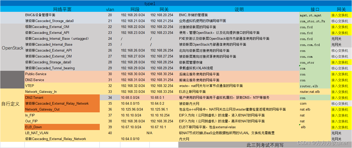Viewport: 352px width, 148px height.
Task: Select the Network_Gateway_Out cell
Action: pyautogui.click(x=62, y=110)
